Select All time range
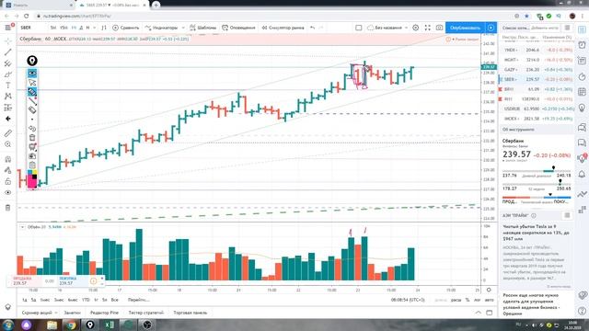This screenshot has height=331, width=589. (114, 300)
